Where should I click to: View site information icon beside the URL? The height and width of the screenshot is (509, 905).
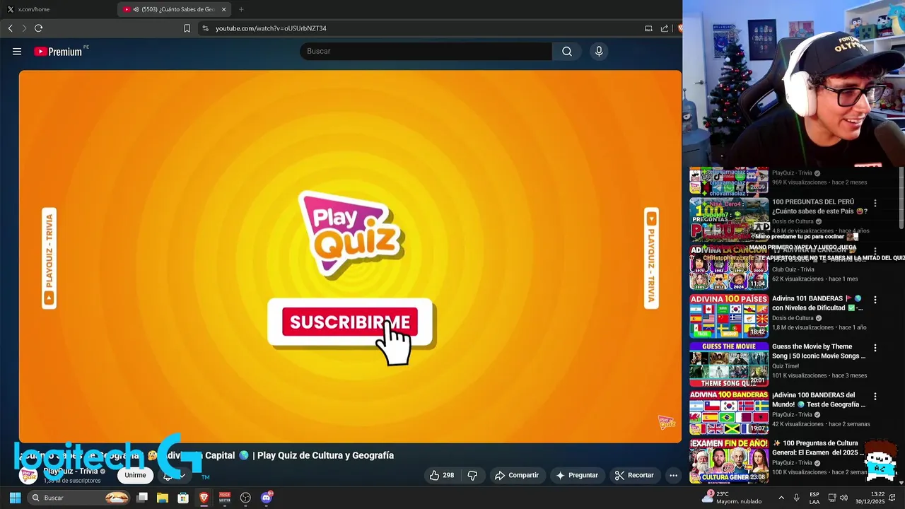[x=205, y=28]
